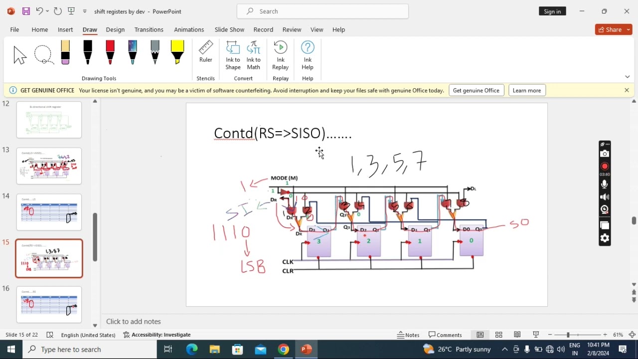Expand the Share dropdown arrow
Viewport: 638px width, 359px height.
click(x=629, y=29)
